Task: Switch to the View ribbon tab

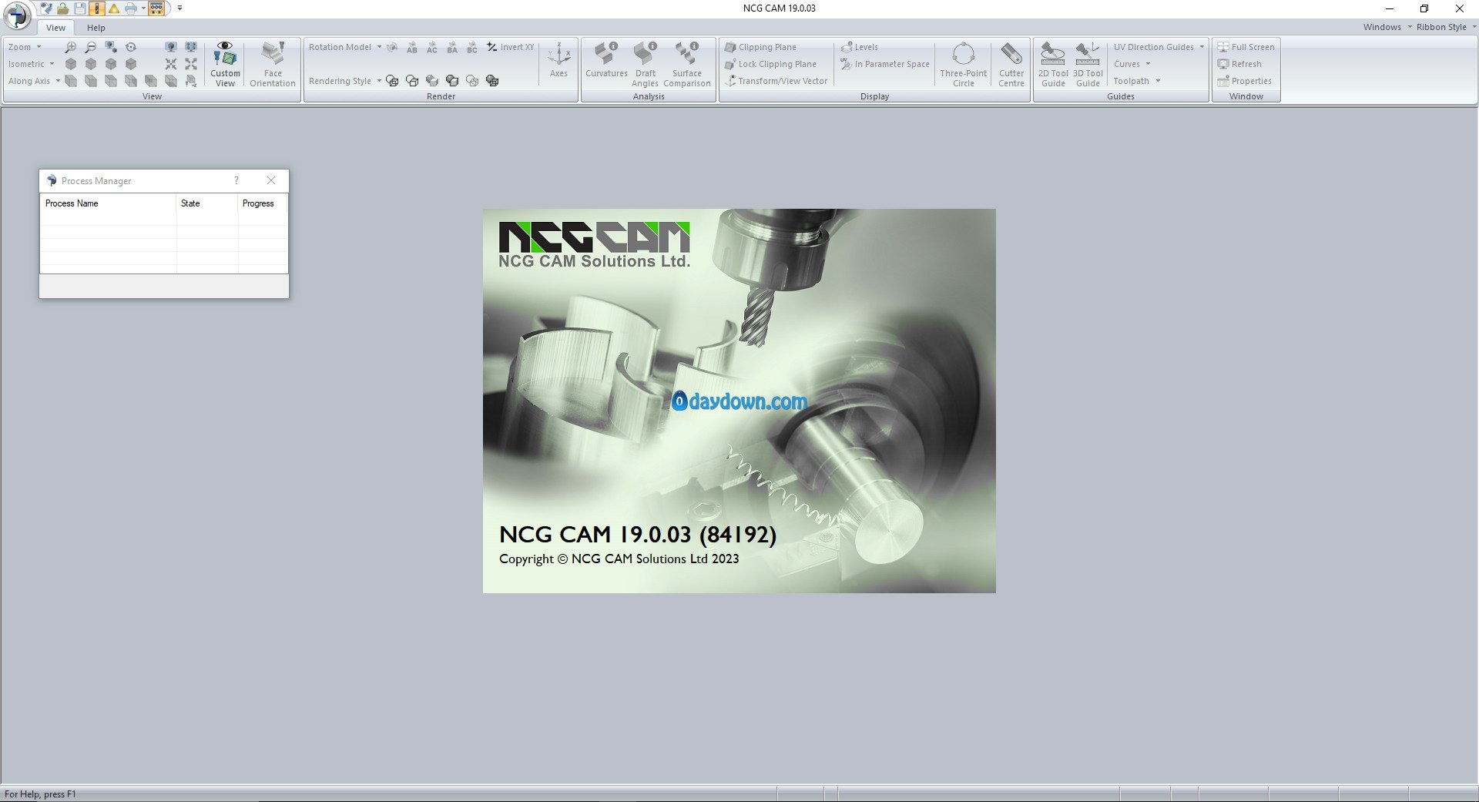Action: click(55, 28)
